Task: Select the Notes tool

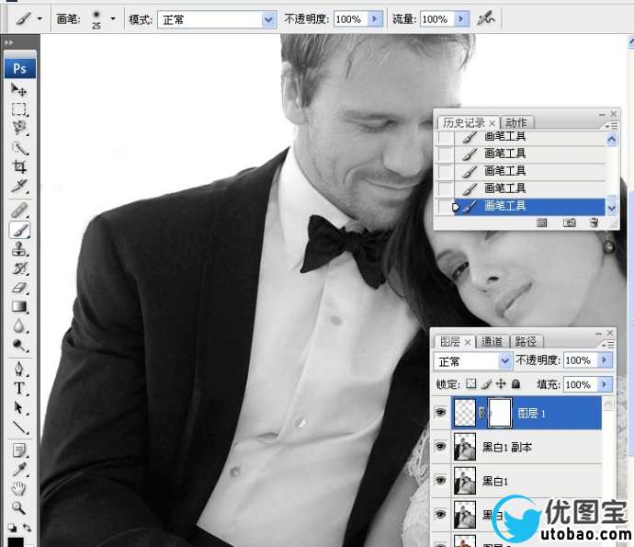Action: point(18,450)
